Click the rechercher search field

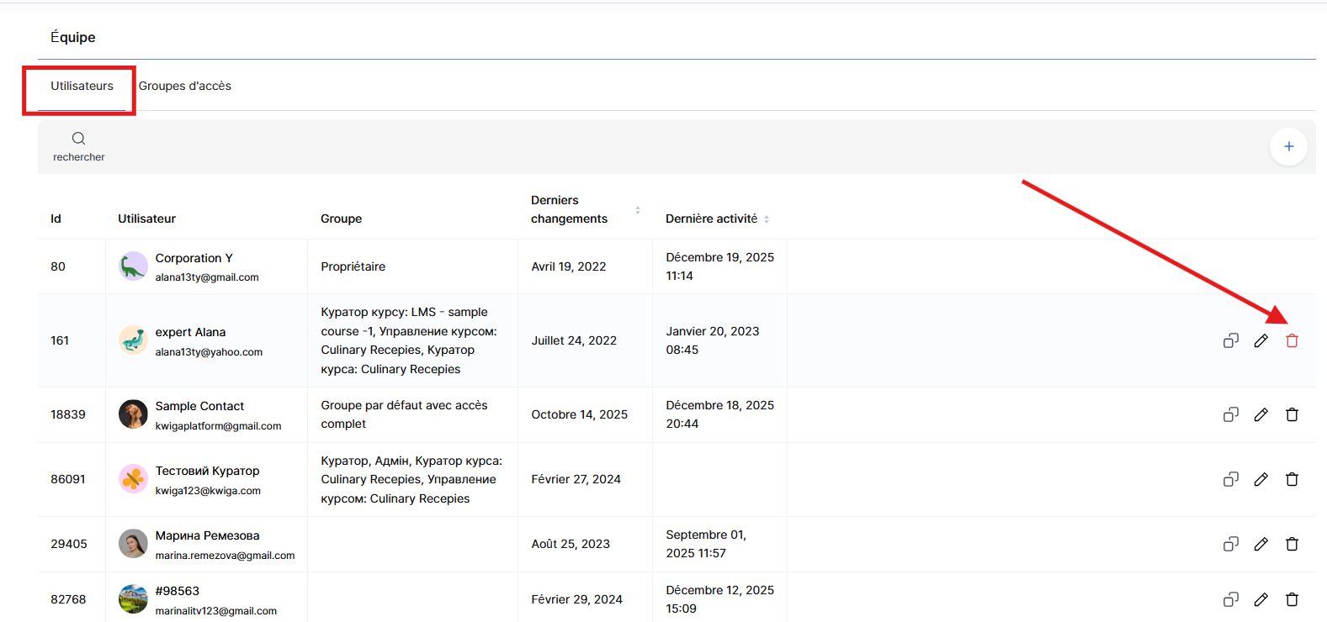point(78,157)
